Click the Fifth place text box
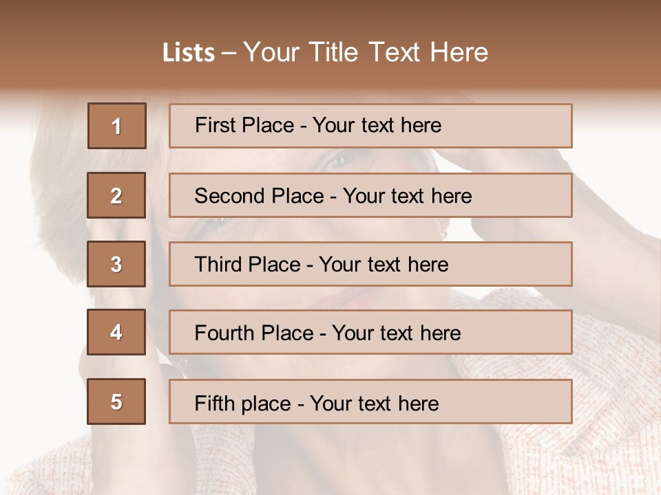 click(370, 401)
